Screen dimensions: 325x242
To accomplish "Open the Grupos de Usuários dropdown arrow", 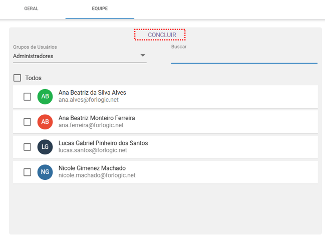I will coord(143,56).
